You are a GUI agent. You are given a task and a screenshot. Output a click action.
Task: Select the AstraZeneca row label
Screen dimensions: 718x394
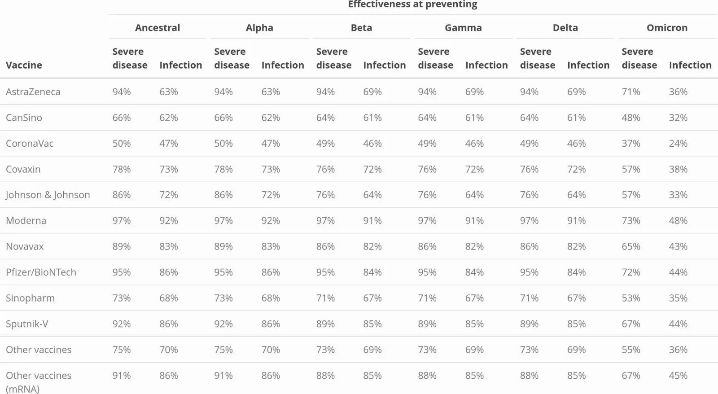coord(33,92)
